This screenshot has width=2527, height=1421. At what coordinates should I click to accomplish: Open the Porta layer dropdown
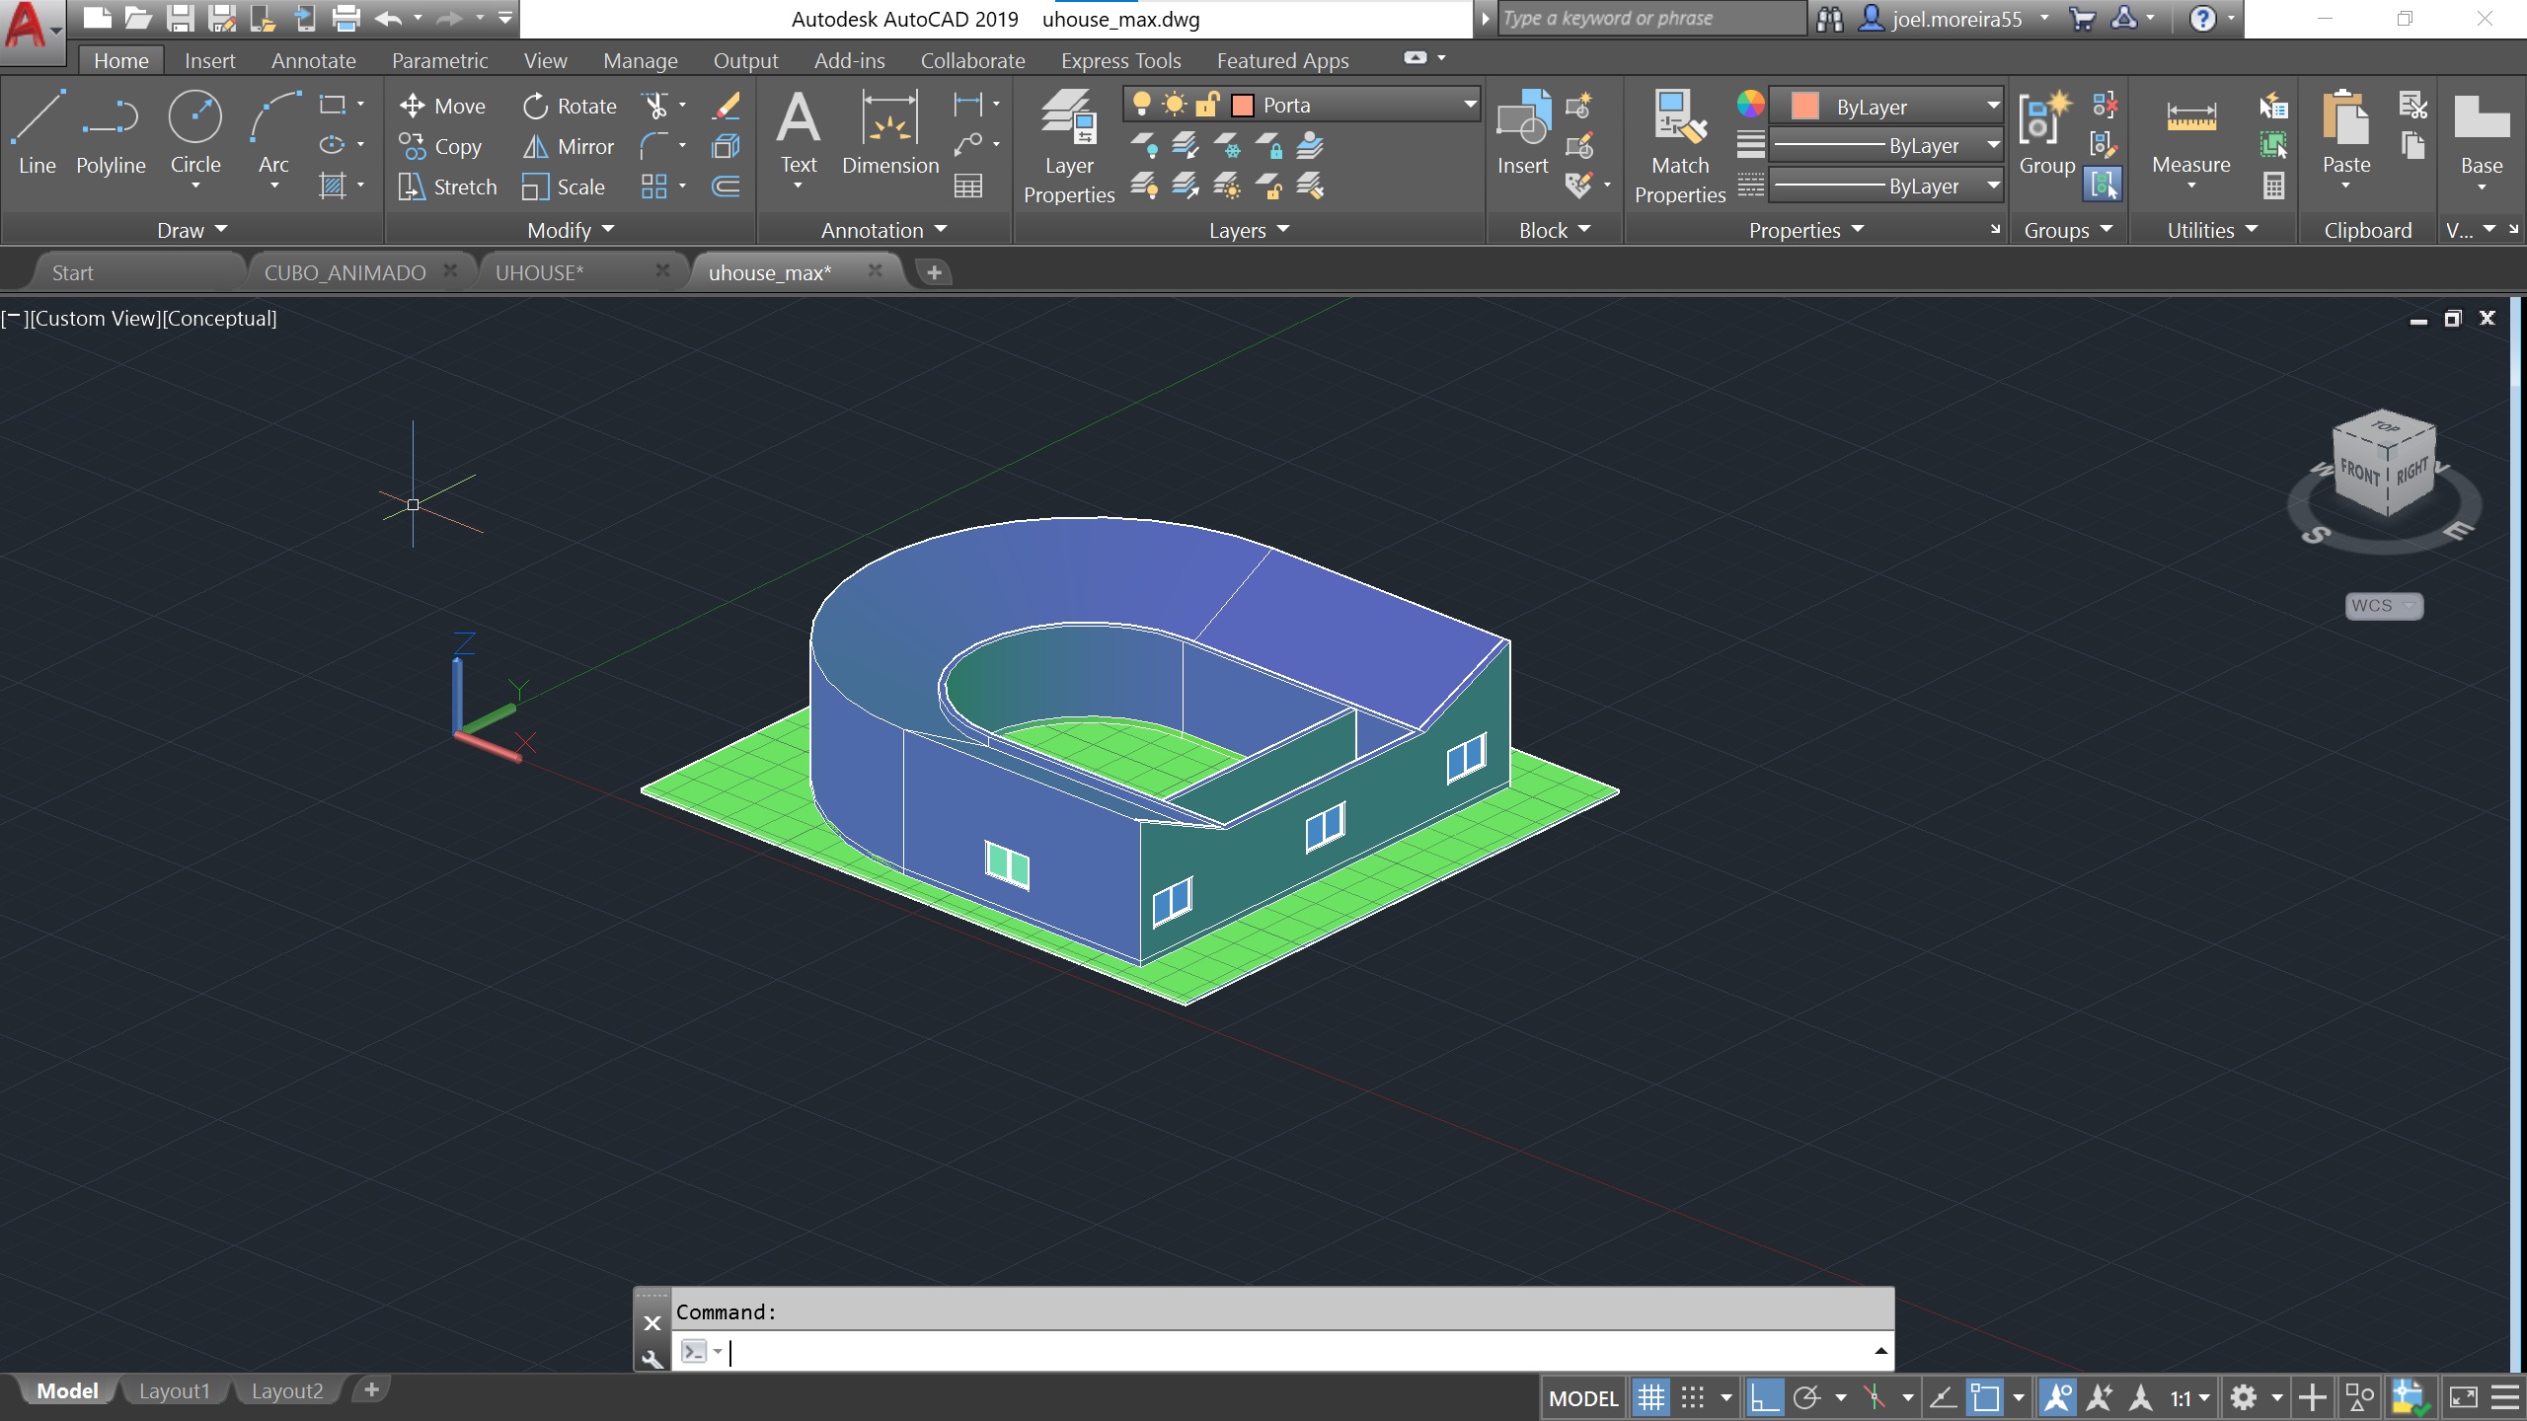coord(1469,105)
